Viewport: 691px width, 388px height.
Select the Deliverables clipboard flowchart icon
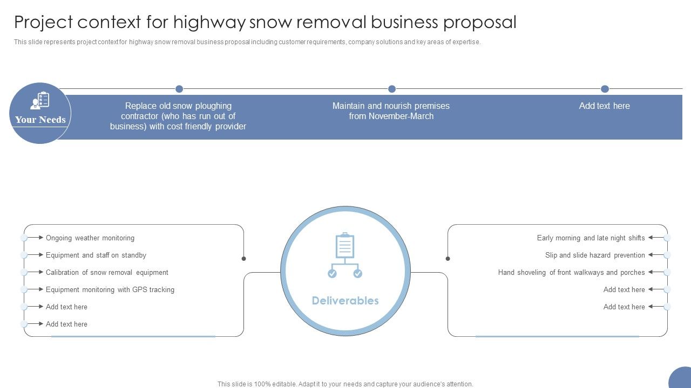point(345,255)
